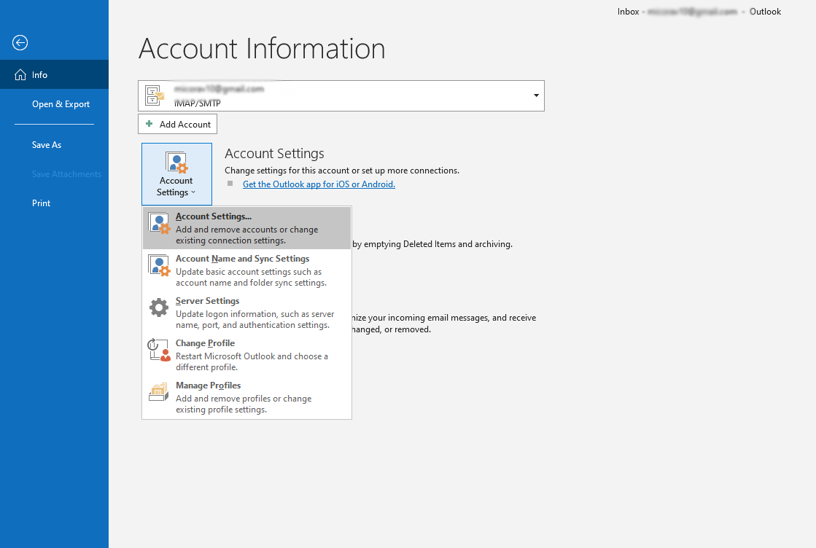Click the back arrow in the left pane
Screen dimensions: 816x548
[x=20, y=42]
